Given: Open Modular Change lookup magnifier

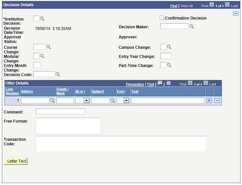Looking at the screenshot, I should click(x=42, y=56).
